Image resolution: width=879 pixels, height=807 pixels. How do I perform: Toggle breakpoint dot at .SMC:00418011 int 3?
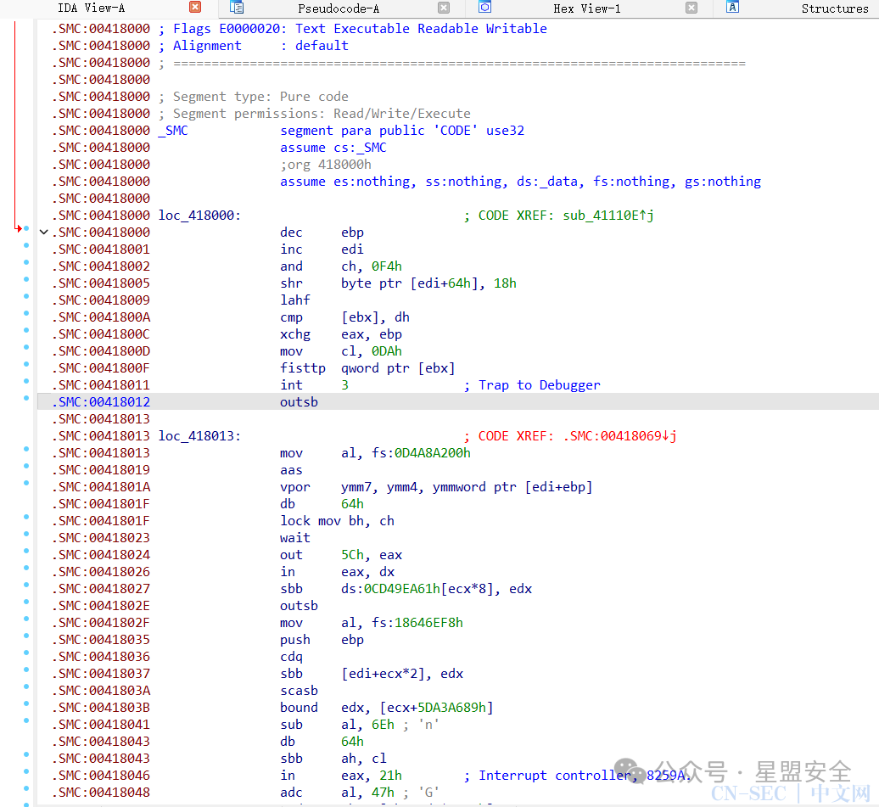tap(26, 381)
